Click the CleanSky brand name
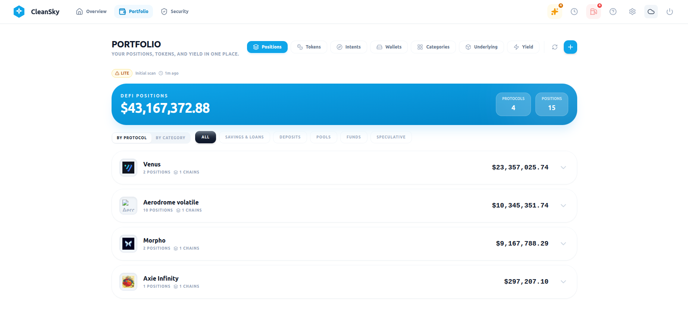 tap(45, 12)
